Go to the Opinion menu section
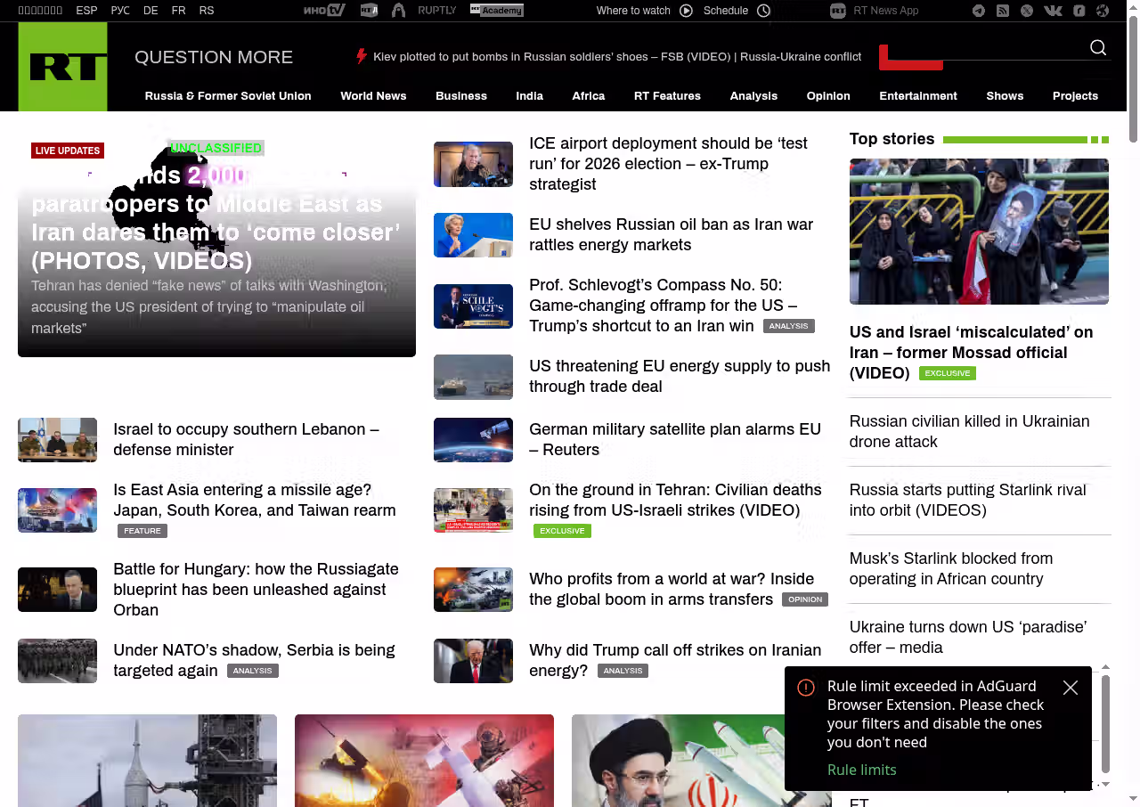1140x807 pixels. pos(828,96)
